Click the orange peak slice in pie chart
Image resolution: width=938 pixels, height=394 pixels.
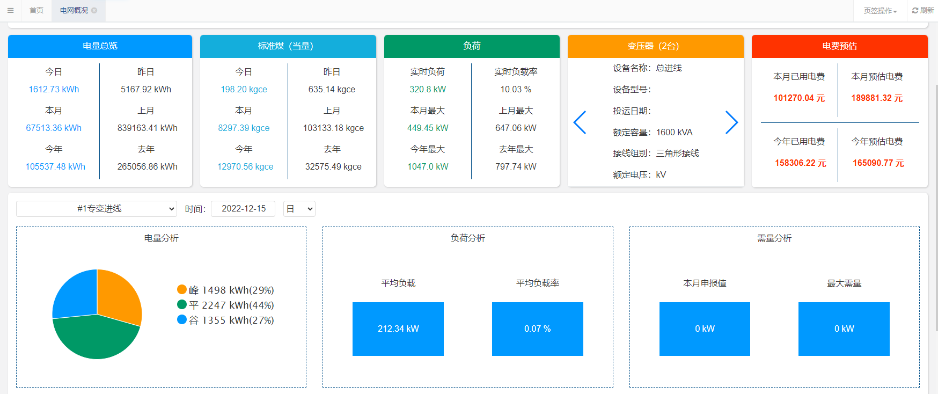click(118, 294)
